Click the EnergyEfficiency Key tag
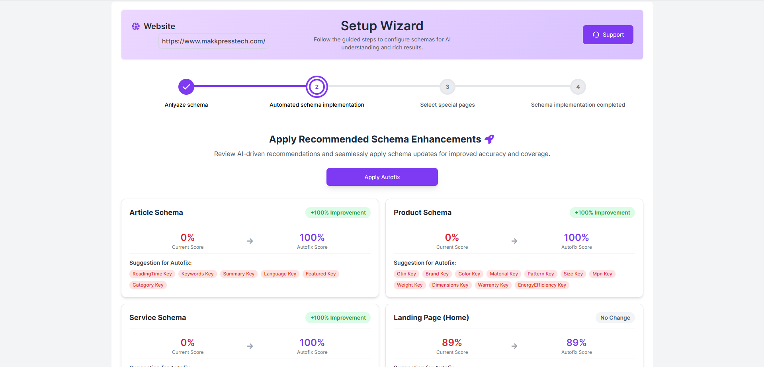This screenshot has width=764, height=367. [542, 285]
